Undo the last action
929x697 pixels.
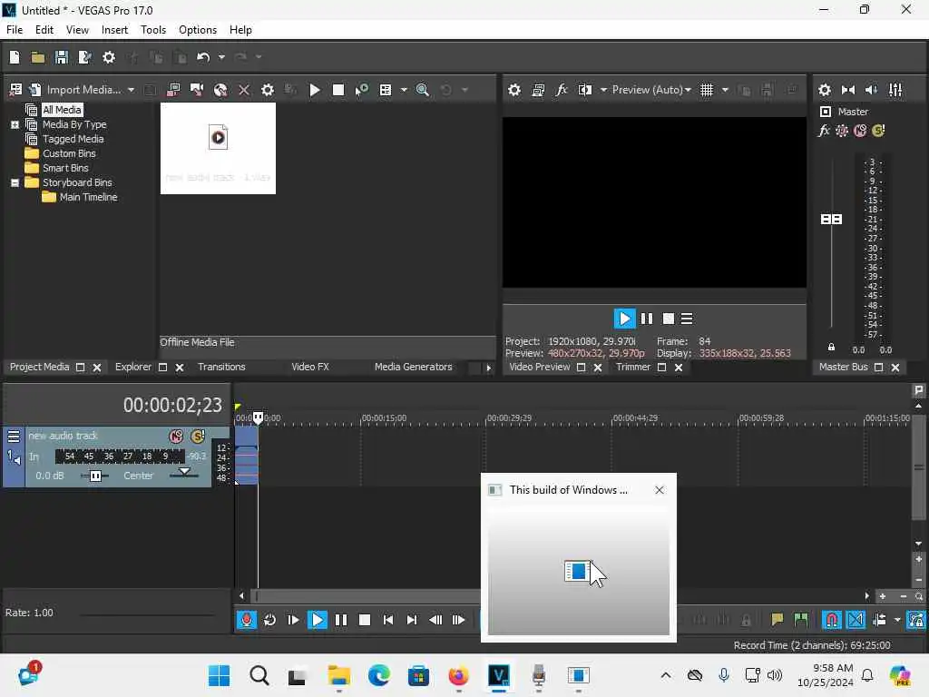point(203,57)
